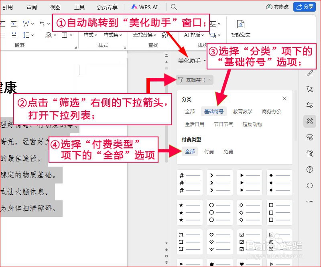This screenshot has width=321, height=267.
Task: Choose 免费 under 付费类型
Action: pyautogui.click(x=228, y=151)
